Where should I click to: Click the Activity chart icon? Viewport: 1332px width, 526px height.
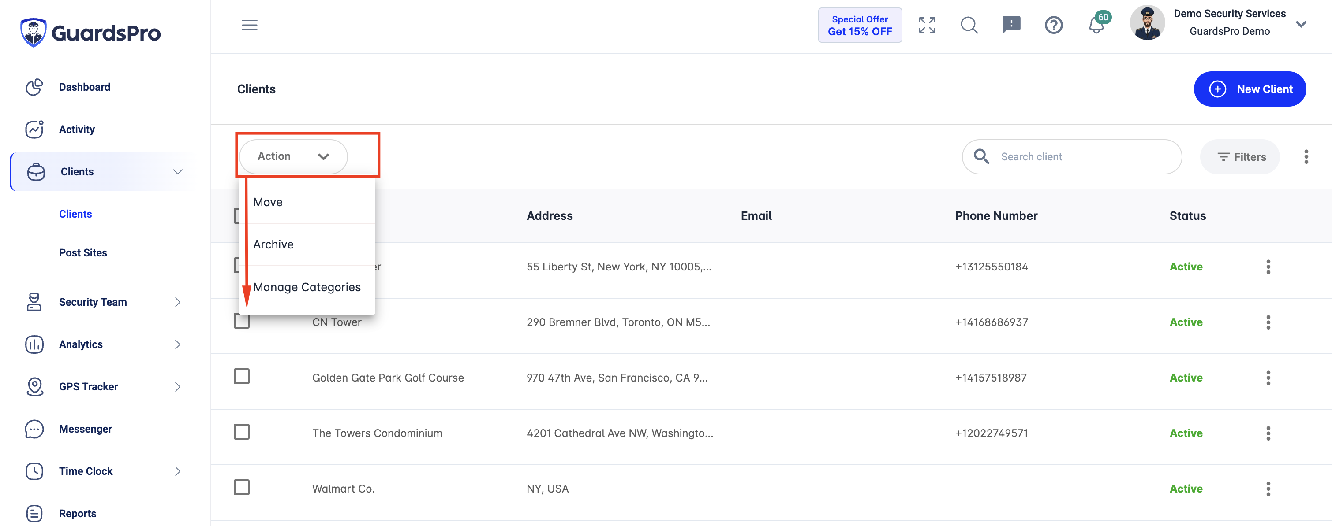coord(34,129)
